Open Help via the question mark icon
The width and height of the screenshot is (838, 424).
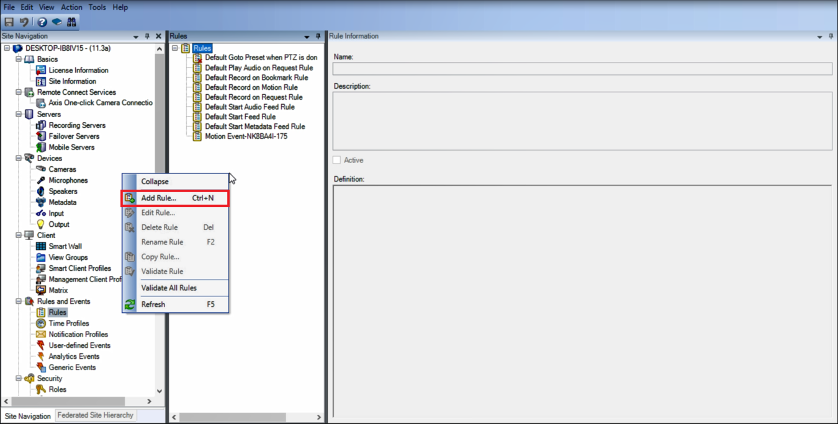[x=42, y=22]
